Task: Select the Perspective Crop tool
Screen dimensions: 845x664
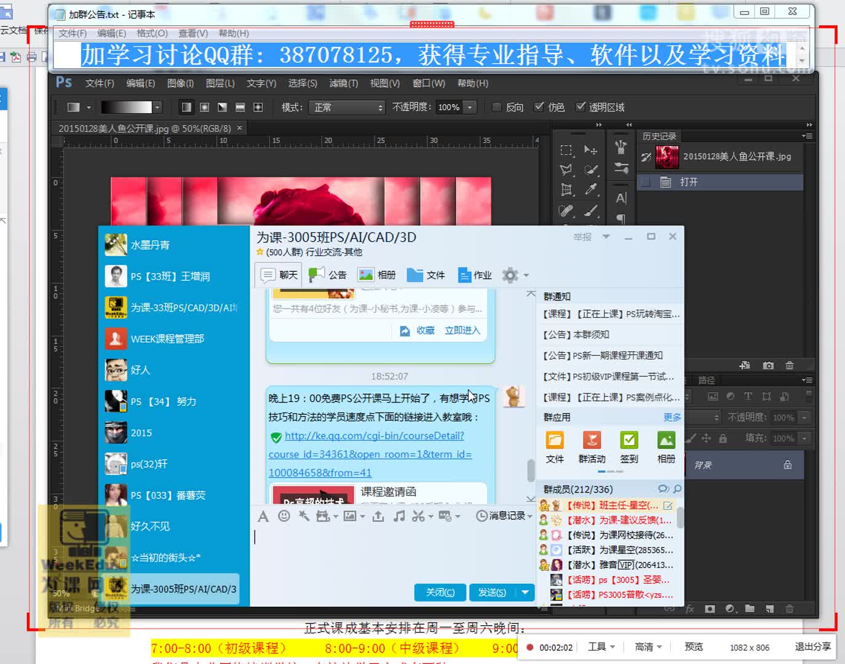Action: click(x=566, y=189)
